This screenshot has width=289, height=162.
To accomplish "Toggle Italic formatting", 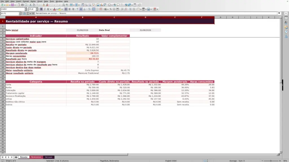I will (x=45, y=9).
